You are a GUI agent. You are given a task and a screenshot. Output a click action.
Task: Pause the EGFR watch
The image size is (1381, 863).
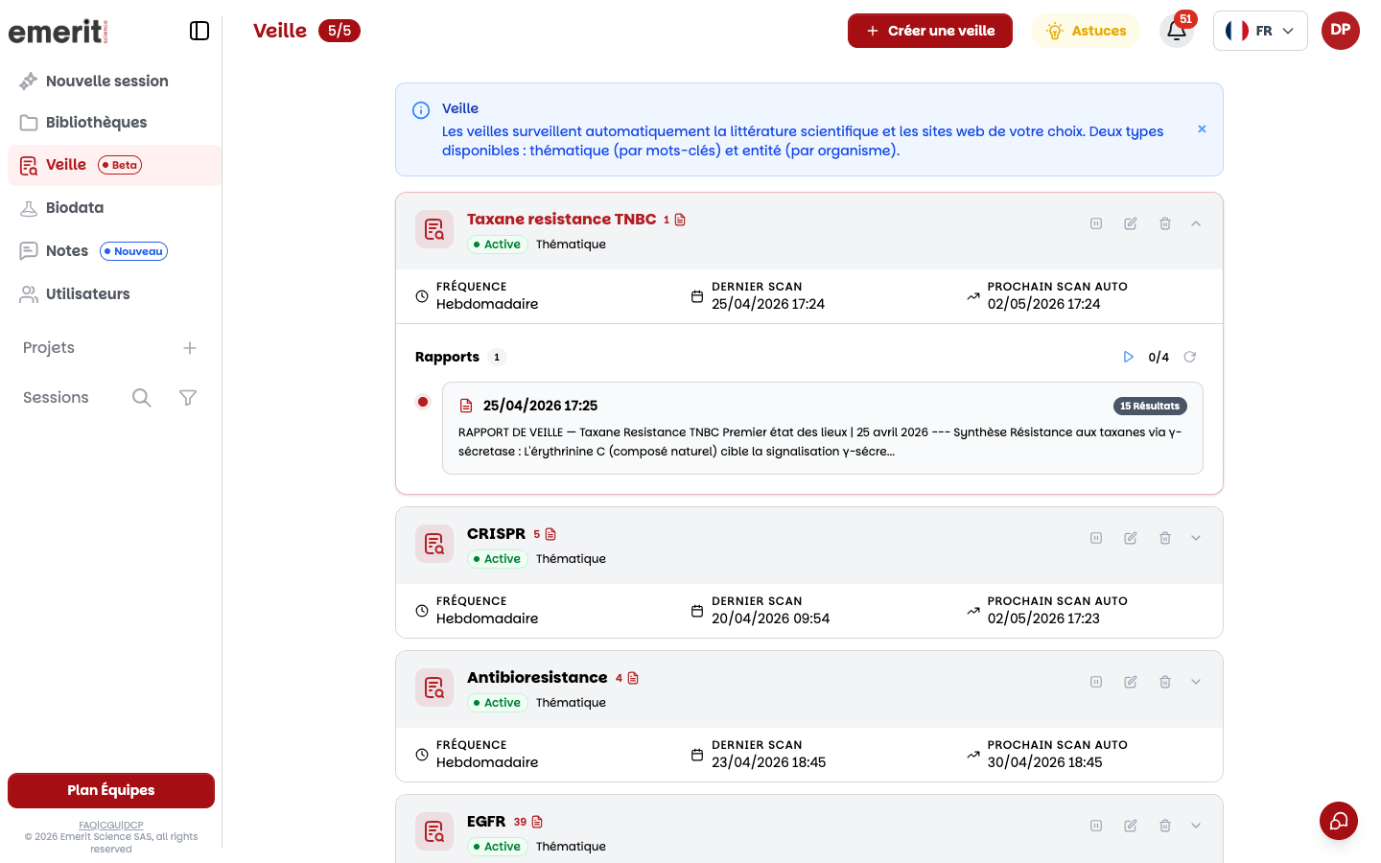pos(1096,826)
